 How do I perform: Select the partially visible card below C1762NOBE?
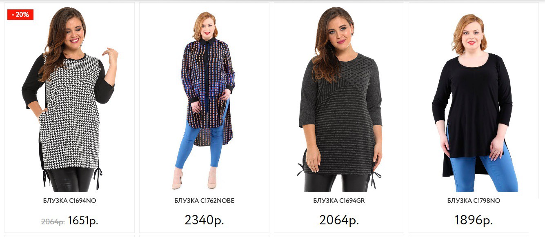click(x=205, y=236)
